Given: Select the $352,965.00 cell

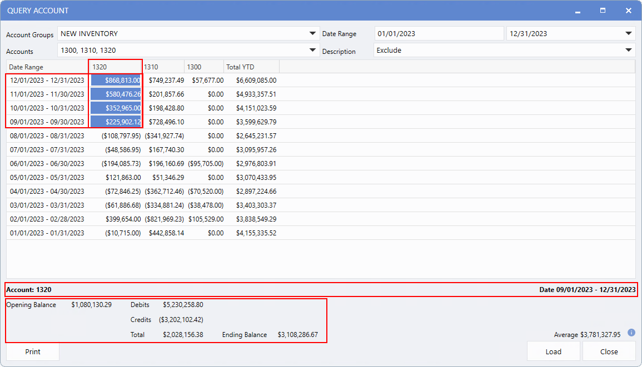Looking at the screenshot, I should (x=116, y=108).
